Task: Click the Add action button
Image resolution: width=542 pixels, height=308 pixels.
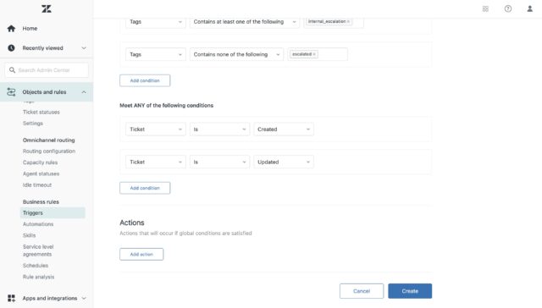Action: coord(141,254)
